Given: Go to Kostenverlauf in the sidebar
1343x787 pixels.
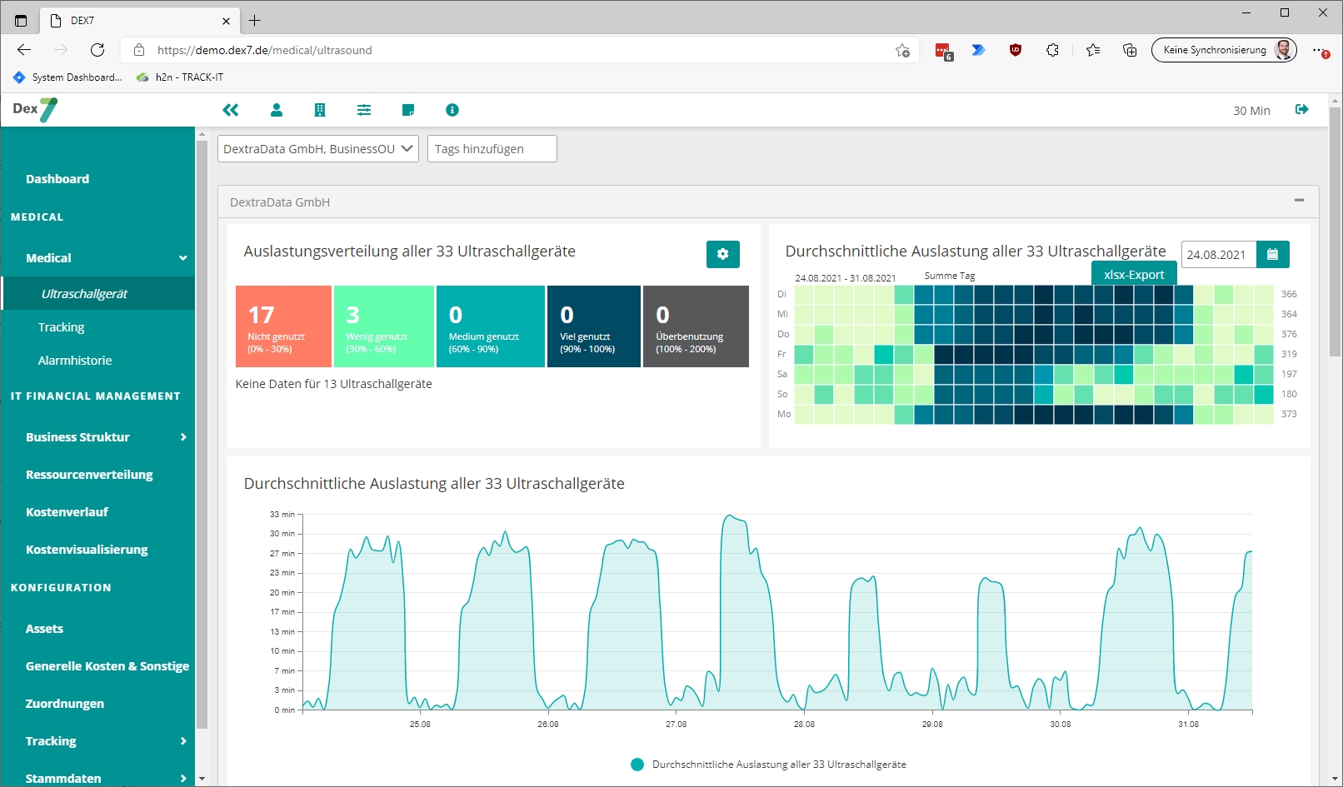Looking at the screenshot, I should point(67,512).
